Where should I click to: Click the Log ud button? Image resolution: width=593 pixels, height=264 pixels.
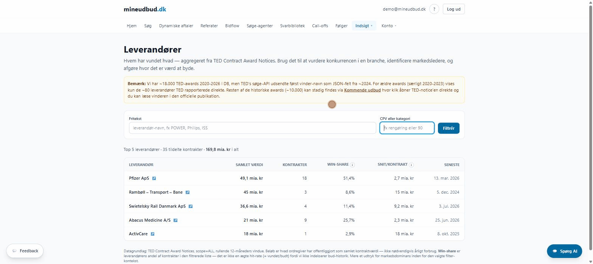(453, 9)
